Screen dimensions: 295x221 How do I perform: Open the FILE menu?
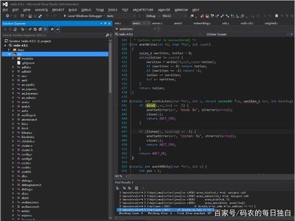[x=5, y=10]
